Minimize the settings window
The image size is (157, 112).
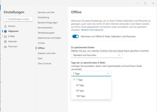tap(138, 3)
